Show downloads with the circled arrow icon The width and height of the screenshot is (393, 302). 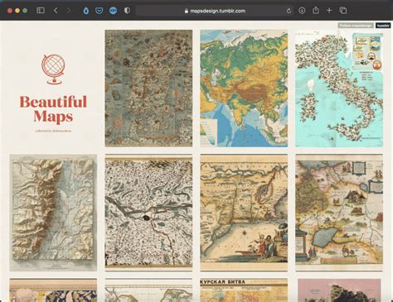click(302, 11)
